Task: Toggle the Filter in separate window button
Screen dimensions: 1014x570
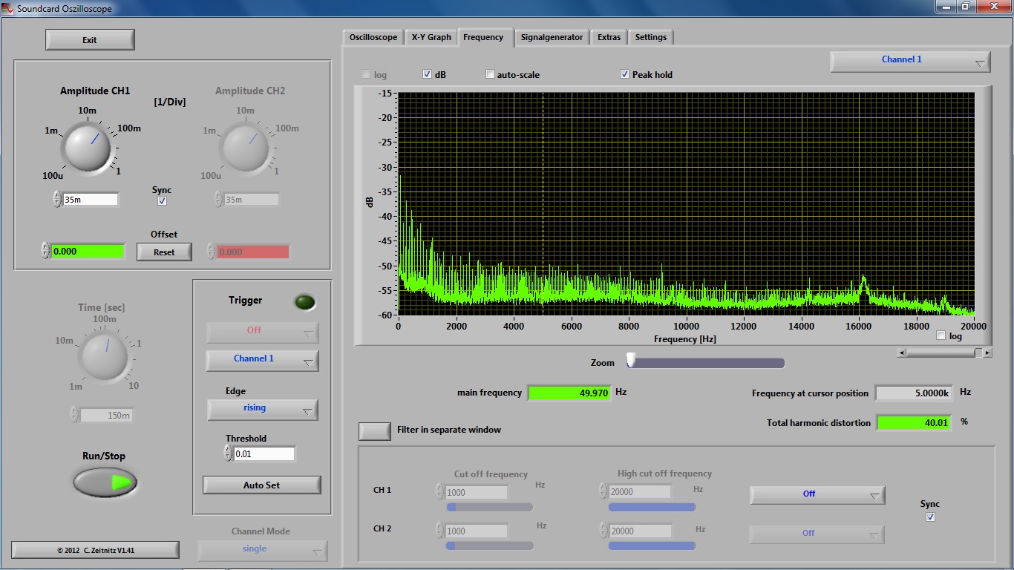Action: point(375,430)
